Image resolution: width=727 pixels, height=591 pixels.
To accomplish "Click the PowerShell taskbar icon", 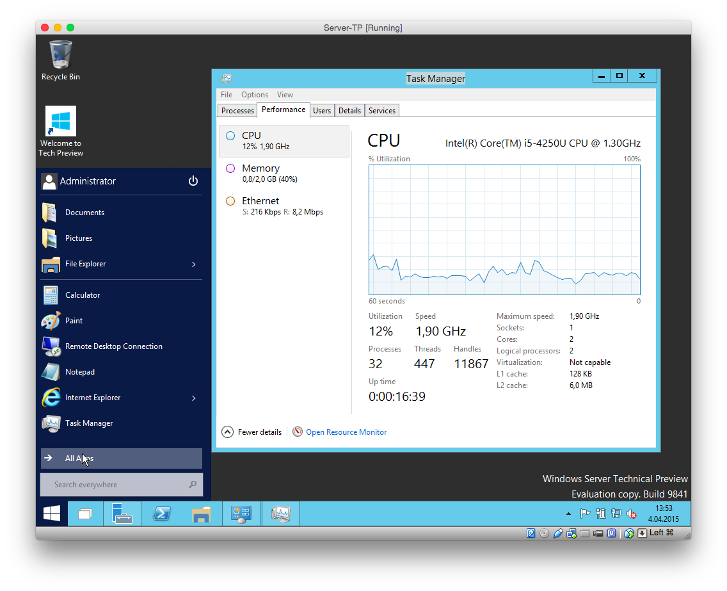I will 161,514.
